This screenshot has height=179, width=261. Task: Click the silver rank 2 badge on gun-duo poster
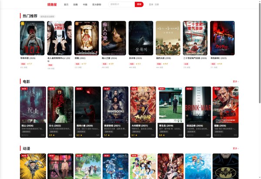(x=50, y=23)
